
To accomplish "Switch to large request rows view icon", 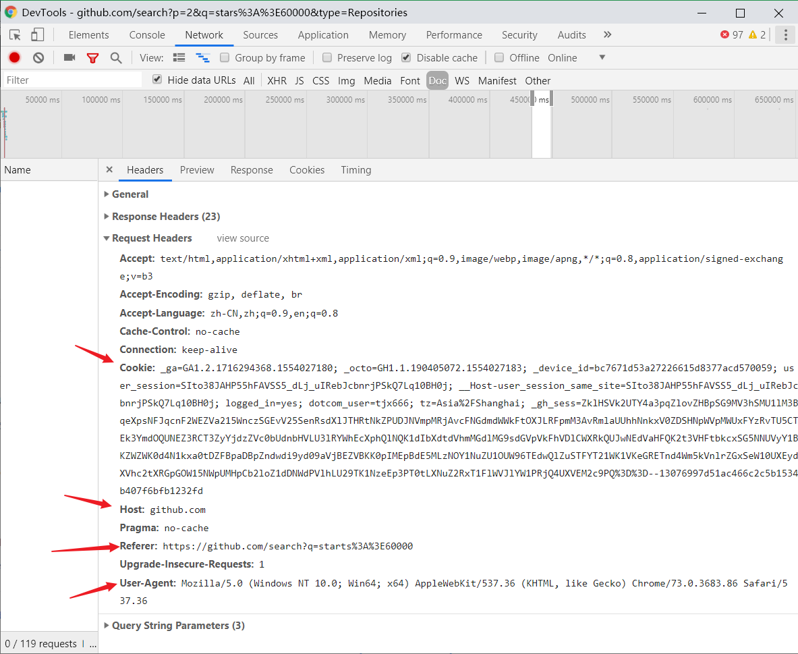I will click(179, 57).
